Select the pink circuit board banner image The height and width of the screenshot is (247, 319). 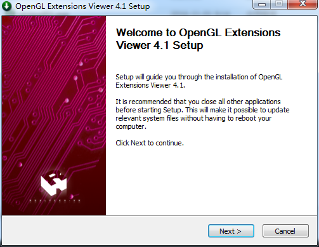tap(54, 116)
